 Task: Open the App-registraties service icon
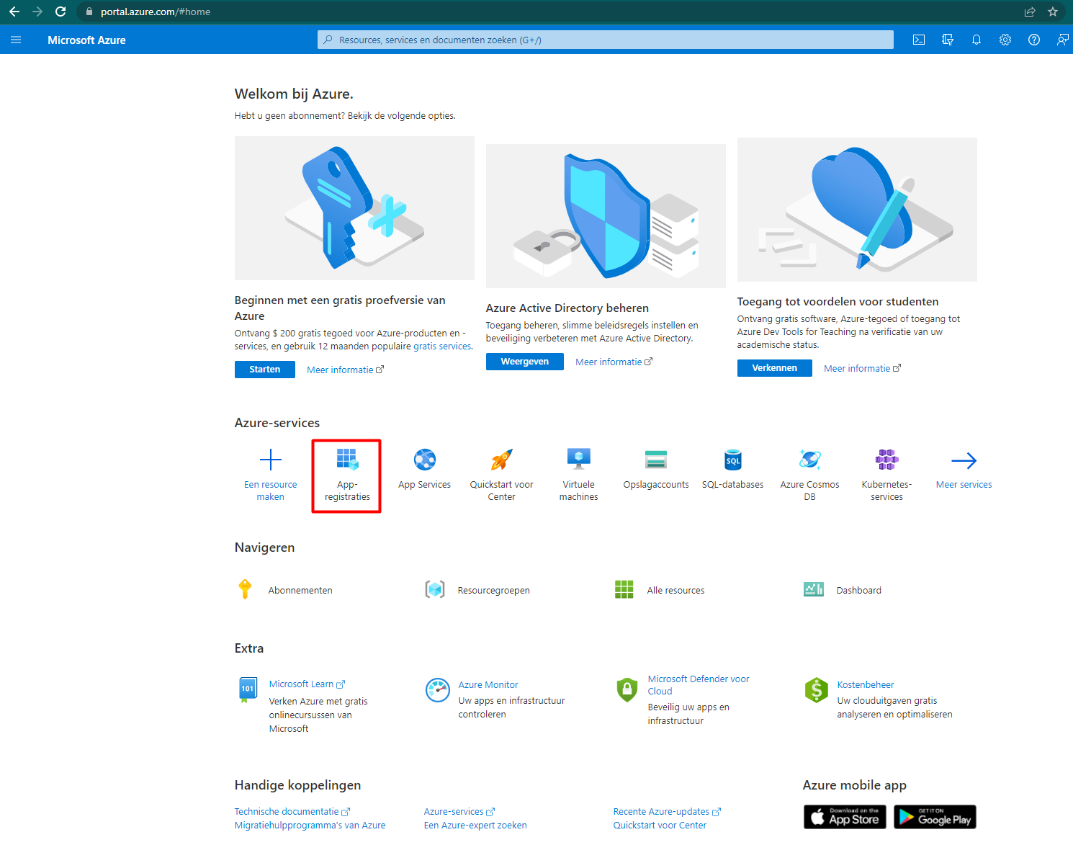tap(347, 460)
